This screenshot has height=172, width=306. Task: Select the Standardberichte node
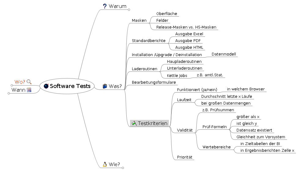tap(148, 41)
